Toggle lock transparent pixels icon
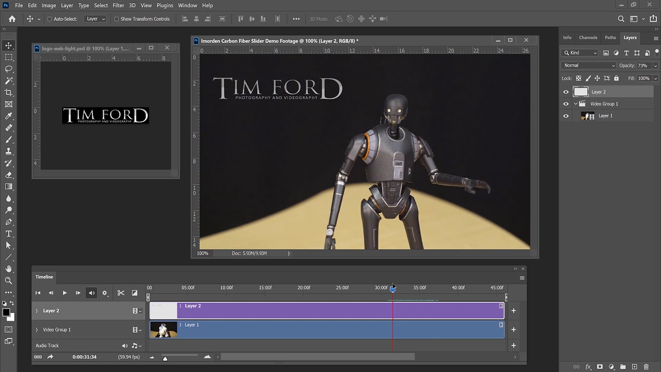 coord(578,79)
